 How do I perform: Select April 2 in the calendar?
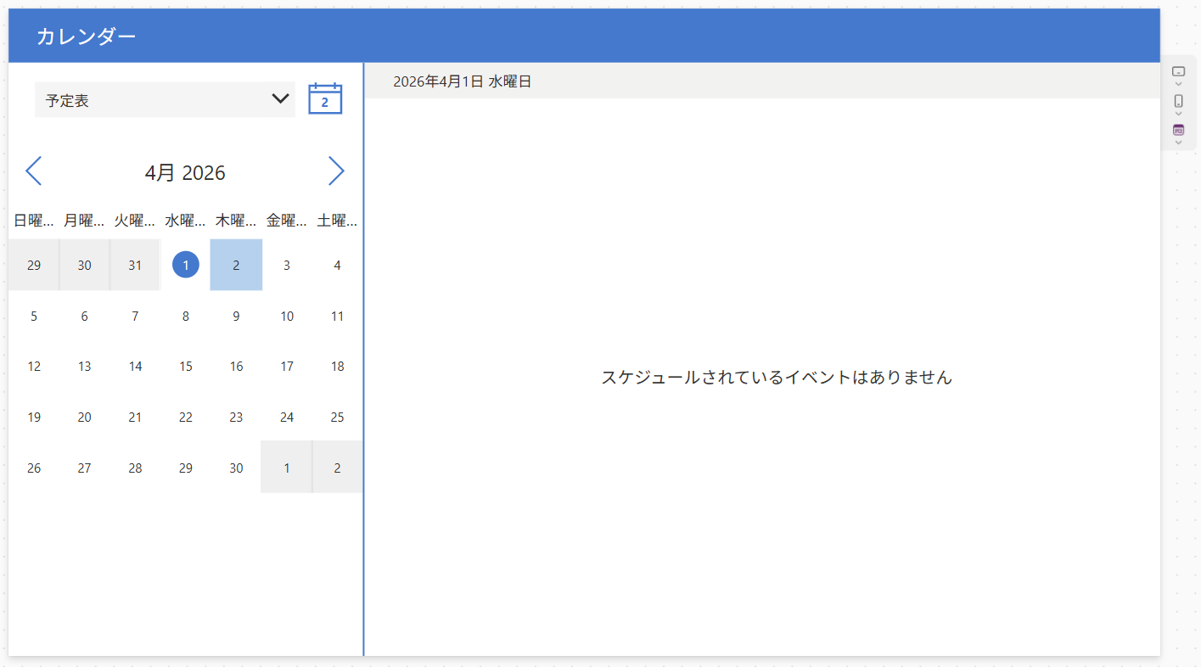click(236, 265)
